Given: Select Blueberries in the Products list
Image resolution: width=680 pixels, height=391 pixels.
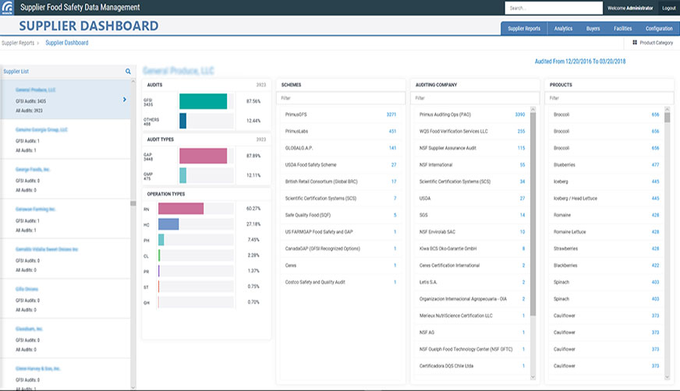Looking at the screenshot, I should [x=565, y=164].
